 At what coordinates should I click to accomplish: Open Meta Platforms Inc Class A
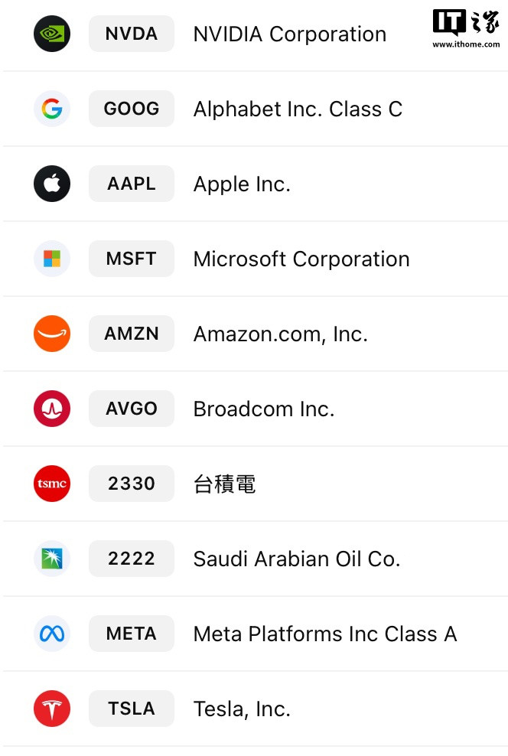point(325,634)
